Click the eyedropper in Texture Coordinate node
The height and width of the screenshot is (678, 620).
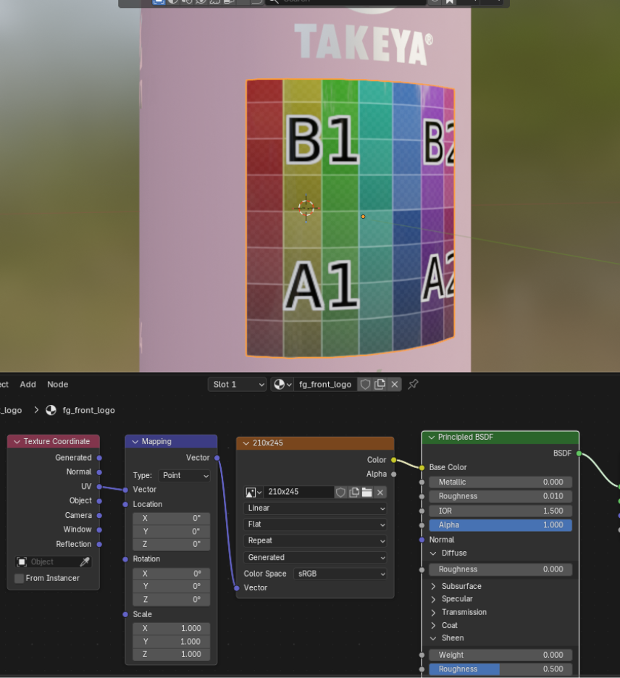click(x=85, y=561)
